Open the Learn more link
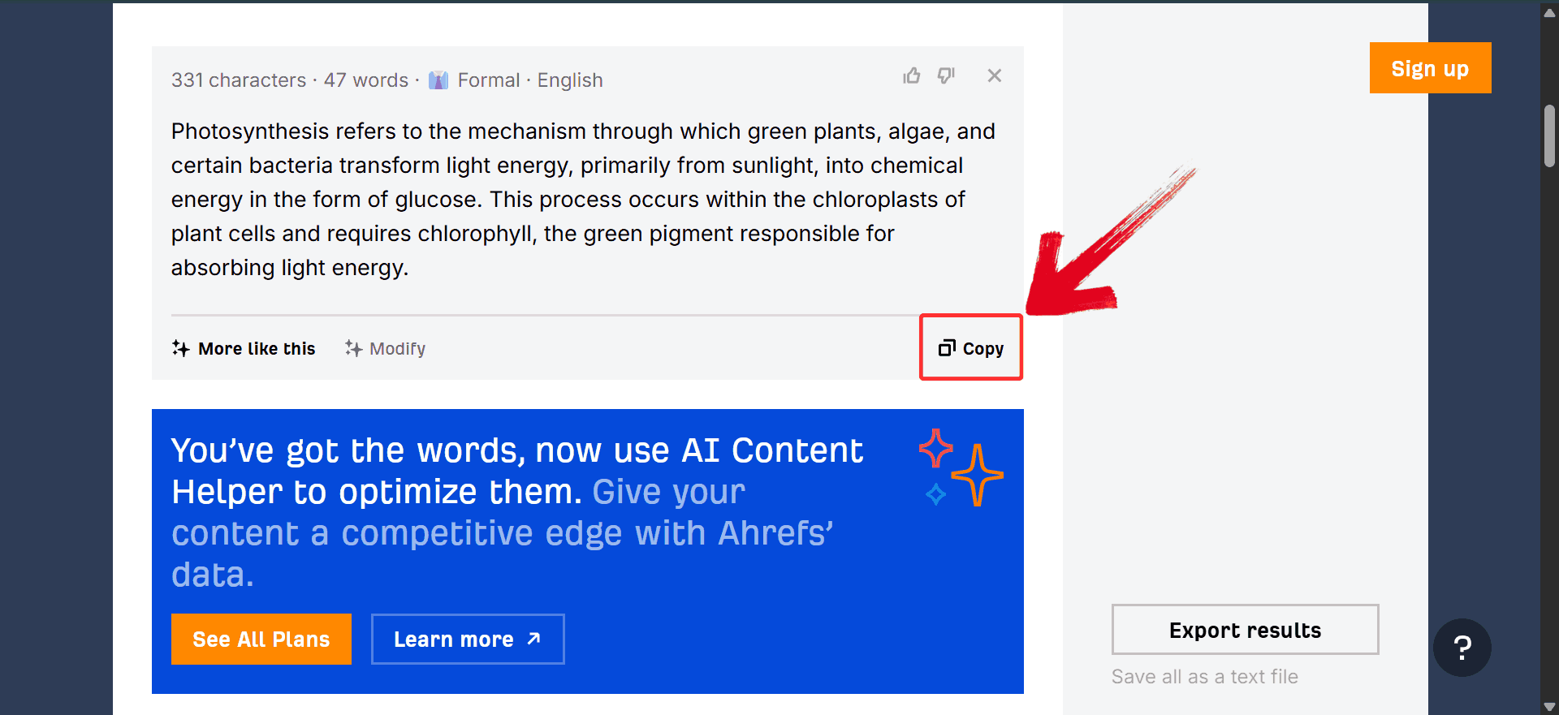Viewport: 1559px width, 715px height. point(468,640)
